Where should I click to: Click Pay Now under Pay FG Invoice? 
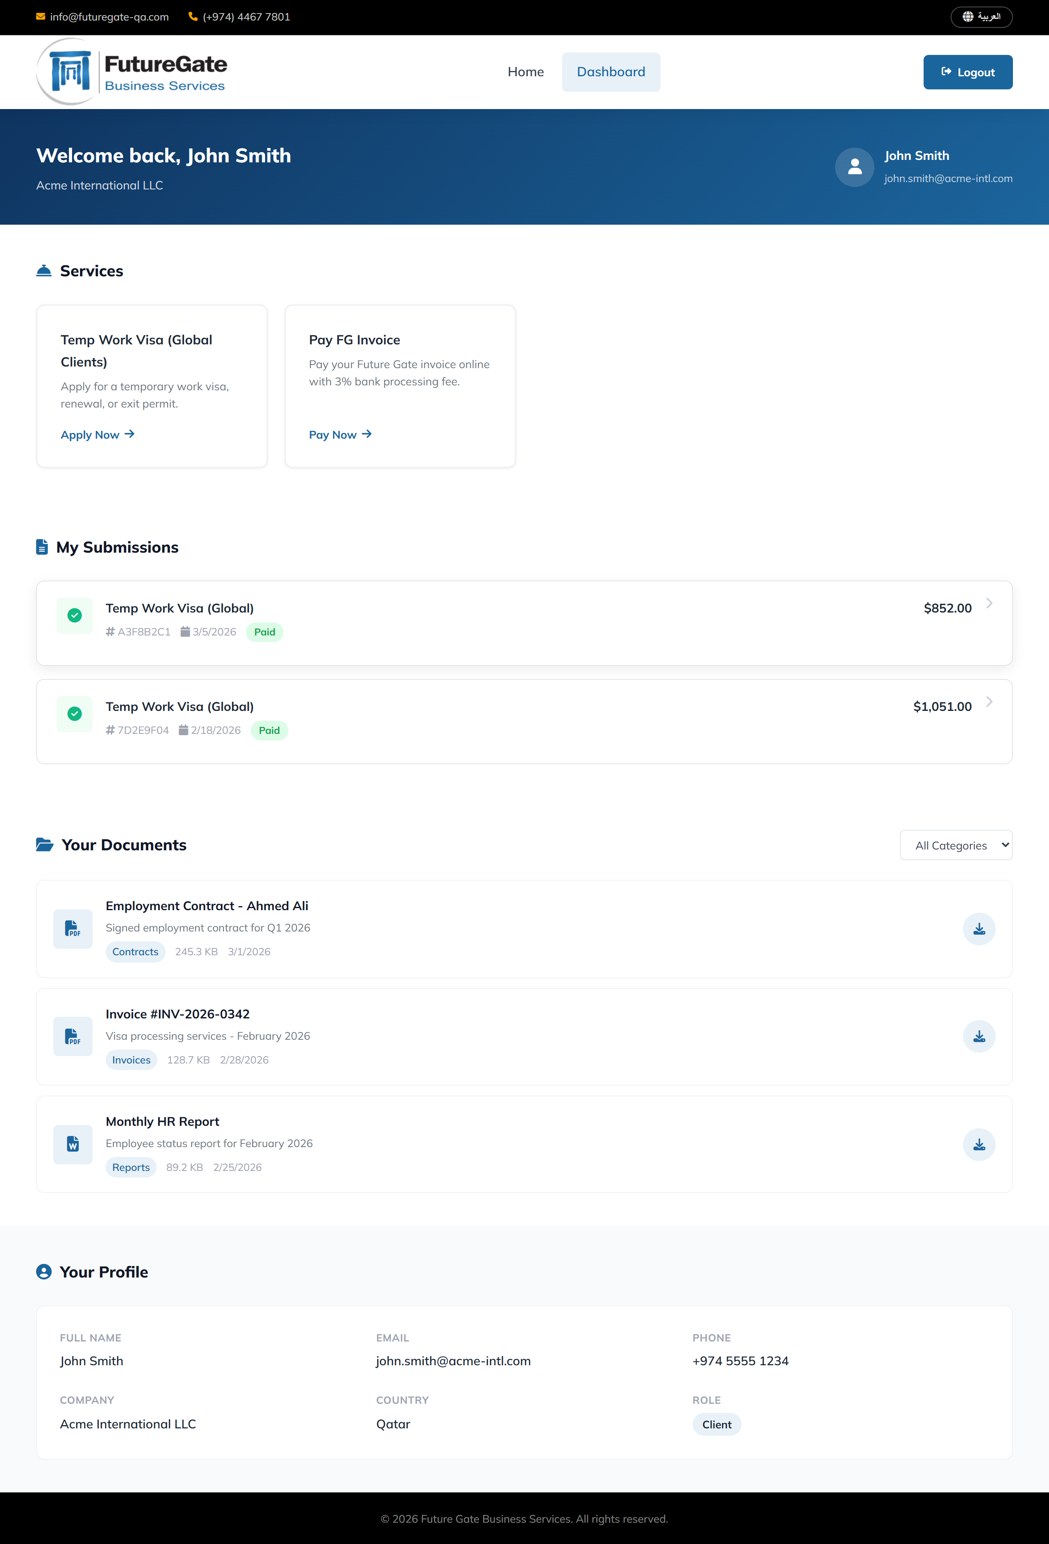point(340,434)
